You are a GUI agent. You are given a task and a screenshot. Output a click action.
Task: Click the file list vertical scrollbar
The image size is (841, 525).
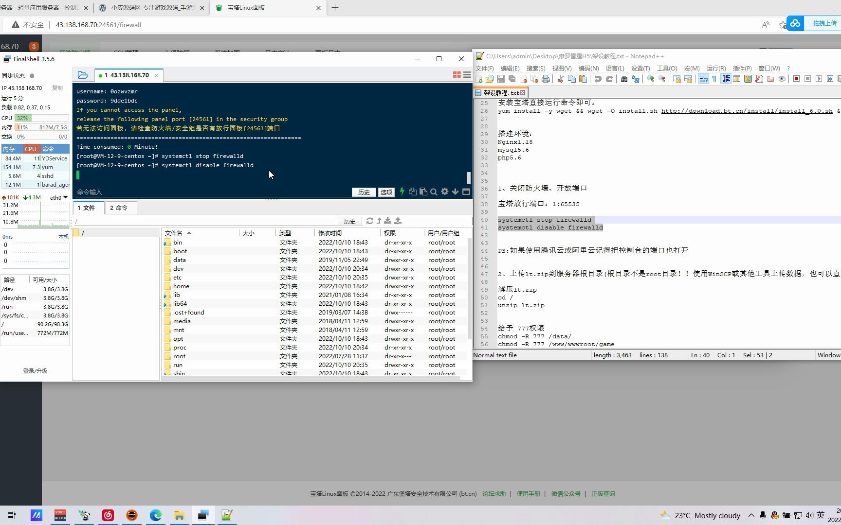[x=469, y=289]
